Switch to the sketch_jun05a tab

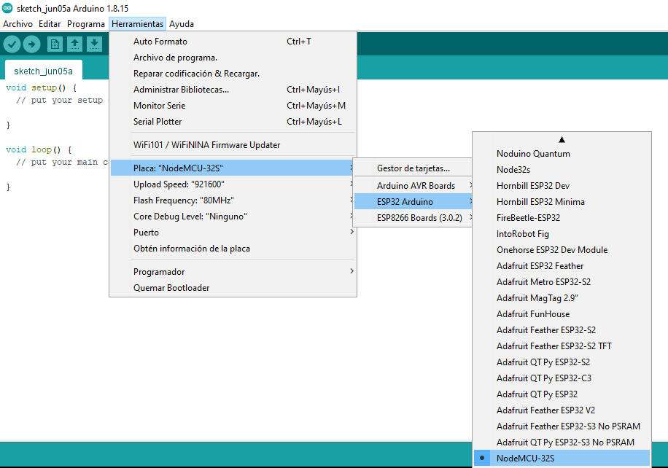[x=43, y=71]
